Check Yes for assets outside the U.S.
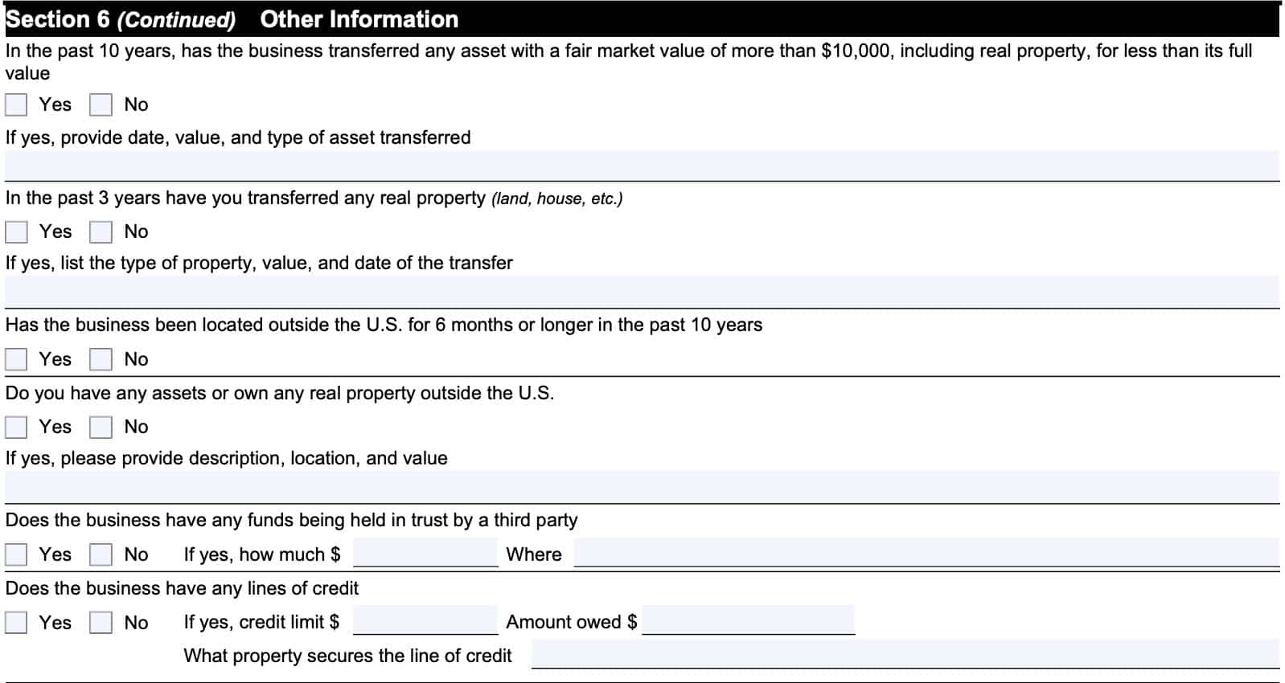Screen dimensions: 1285x683 click(16, 427)
